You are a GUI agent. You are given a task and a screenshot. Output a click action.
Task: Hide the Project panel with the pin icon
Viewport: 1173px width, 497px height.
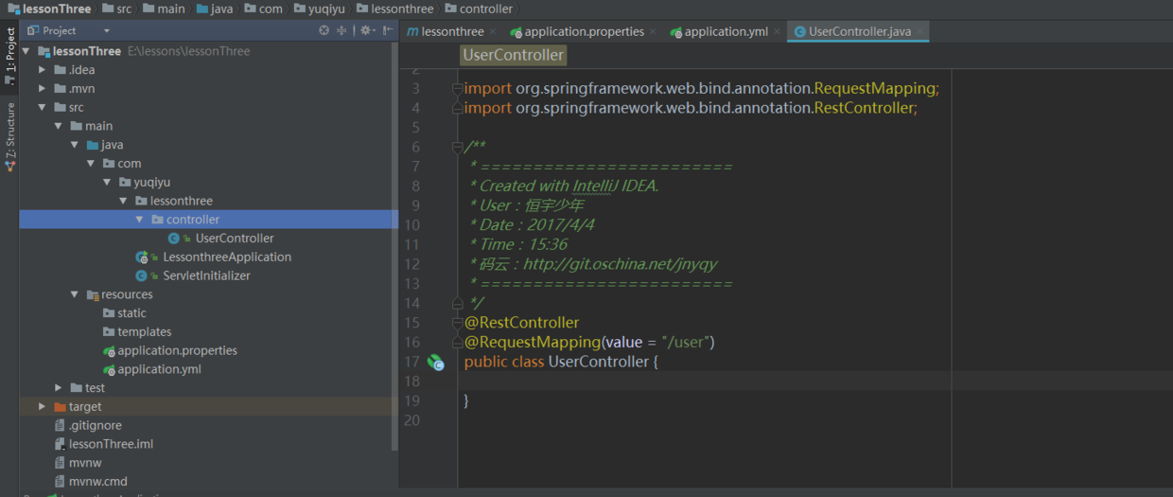pos(387,30)
